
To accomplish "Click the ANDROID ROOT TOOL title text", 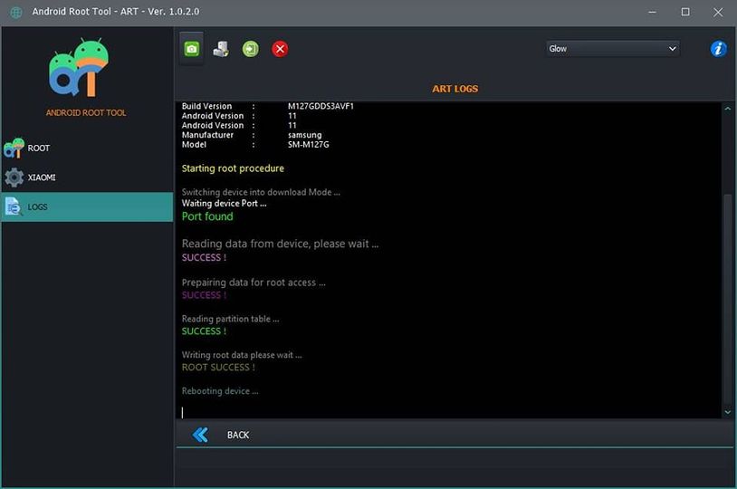I will click(86, 113).
